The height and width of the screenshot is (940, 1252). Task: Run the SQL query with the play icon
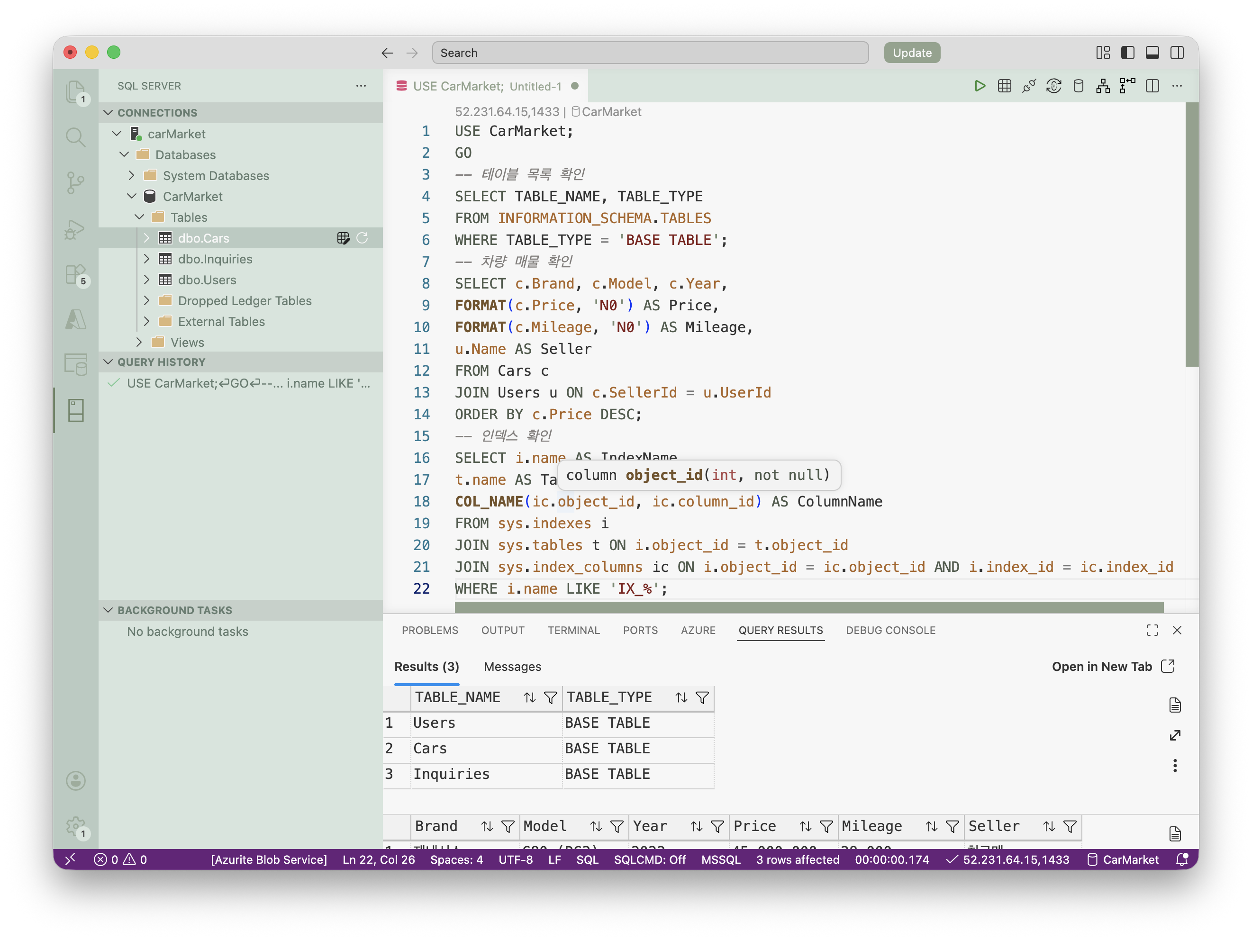(980, 86)
